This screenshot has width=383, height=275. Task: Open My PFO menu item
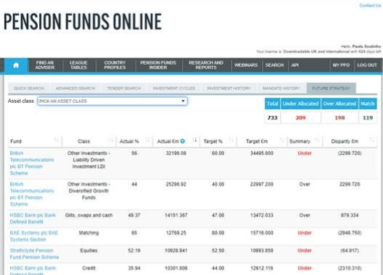click(x=341, y=65)
